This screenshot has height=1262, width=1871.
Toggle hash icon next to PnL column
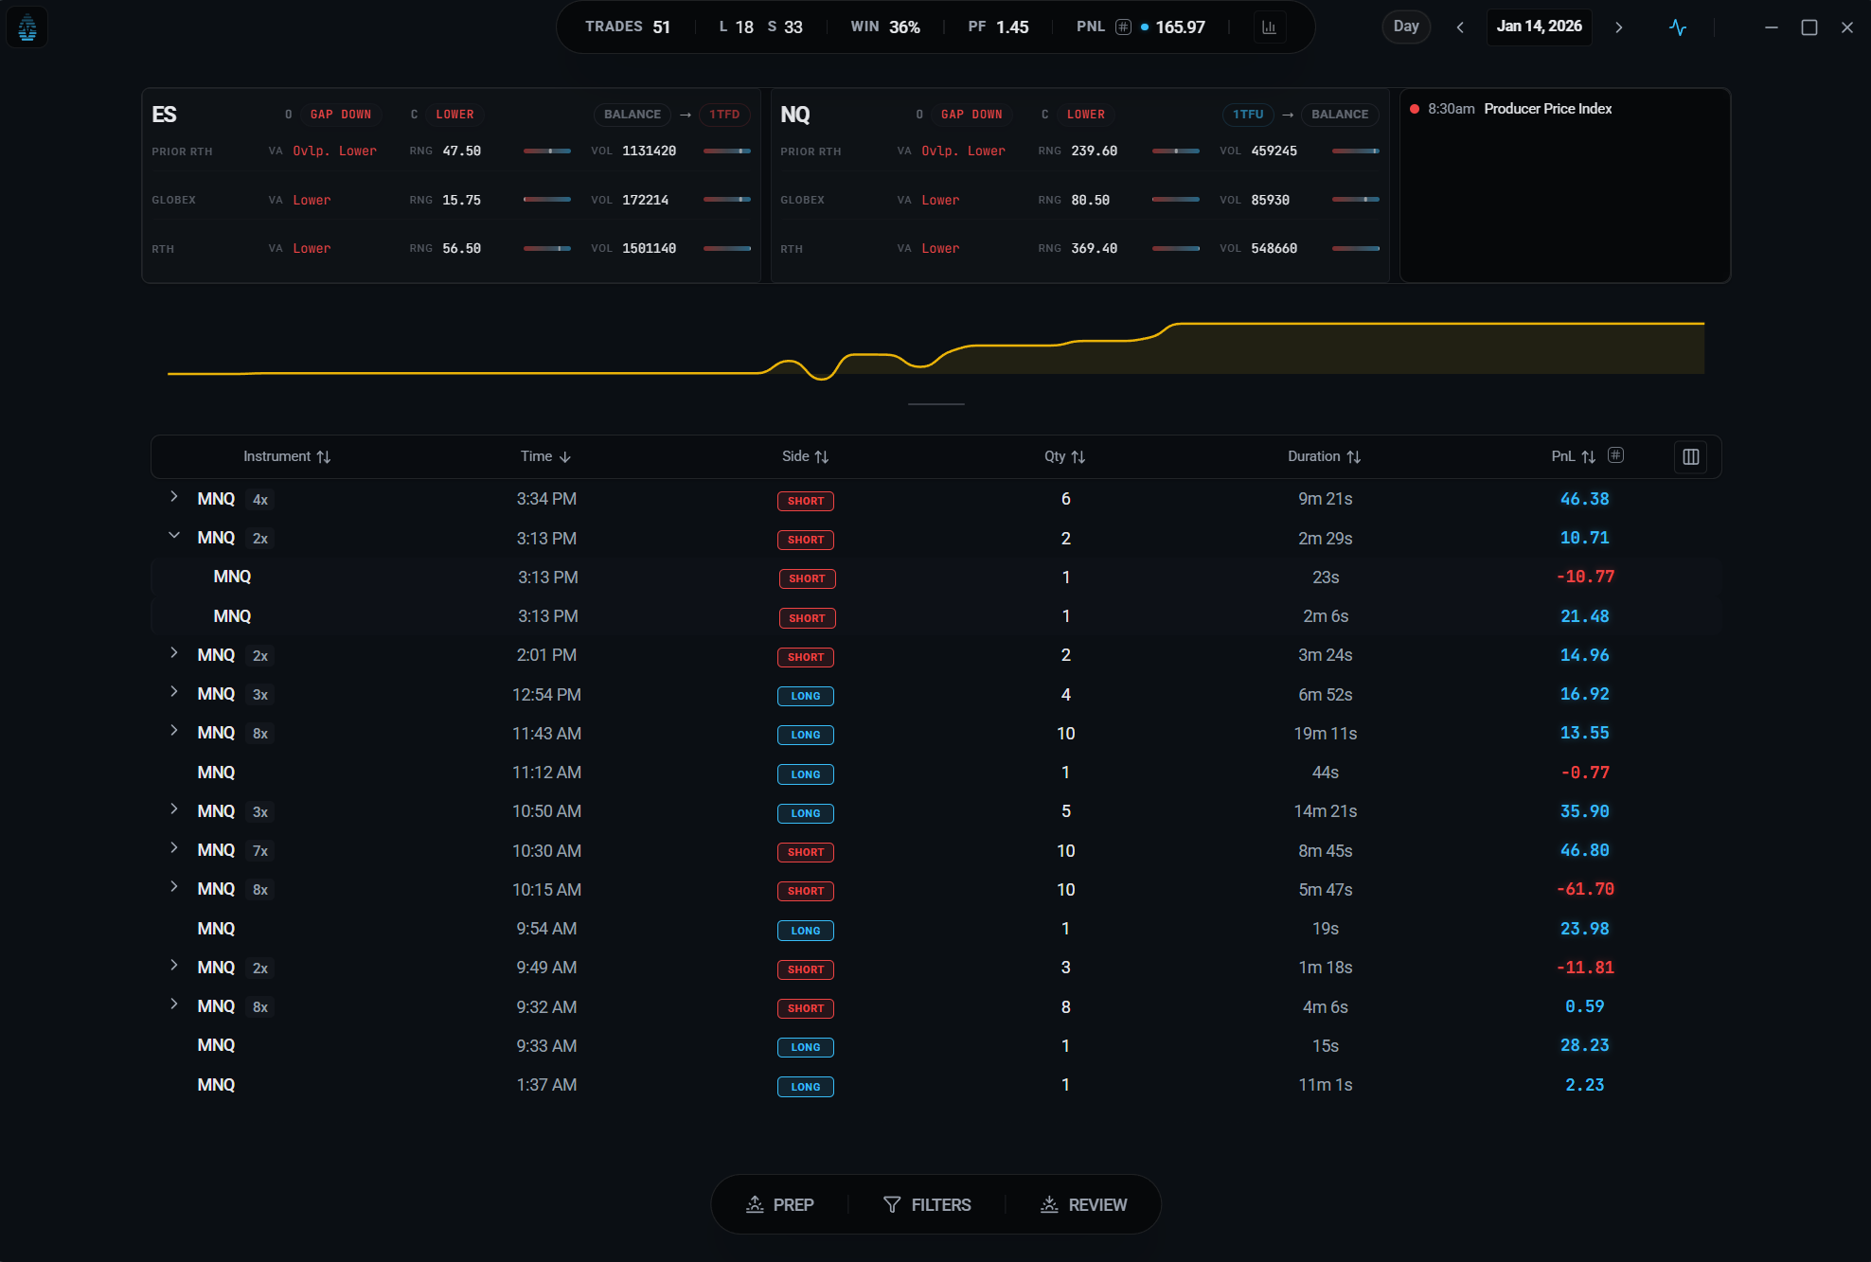click(1616, 455)
